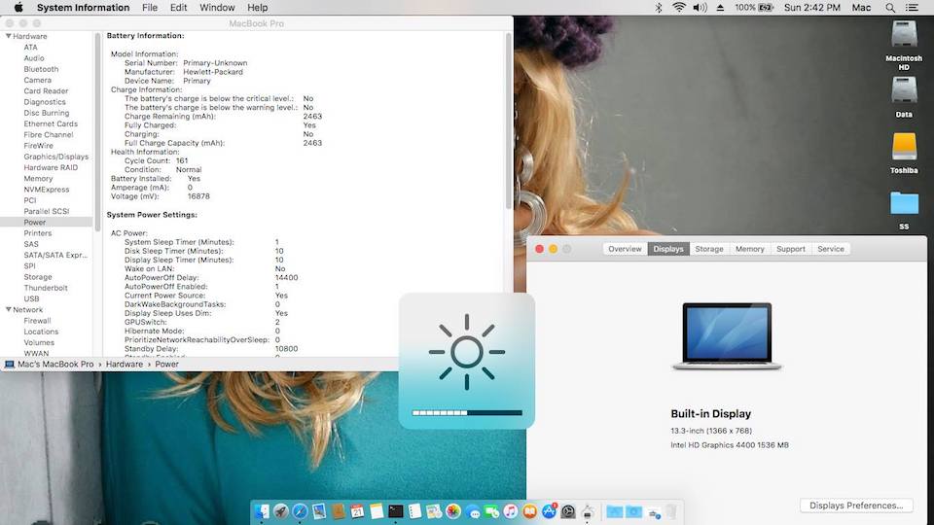Switch to the Service tab
This screenshot has width=934, height=525.
coord(830,249)
